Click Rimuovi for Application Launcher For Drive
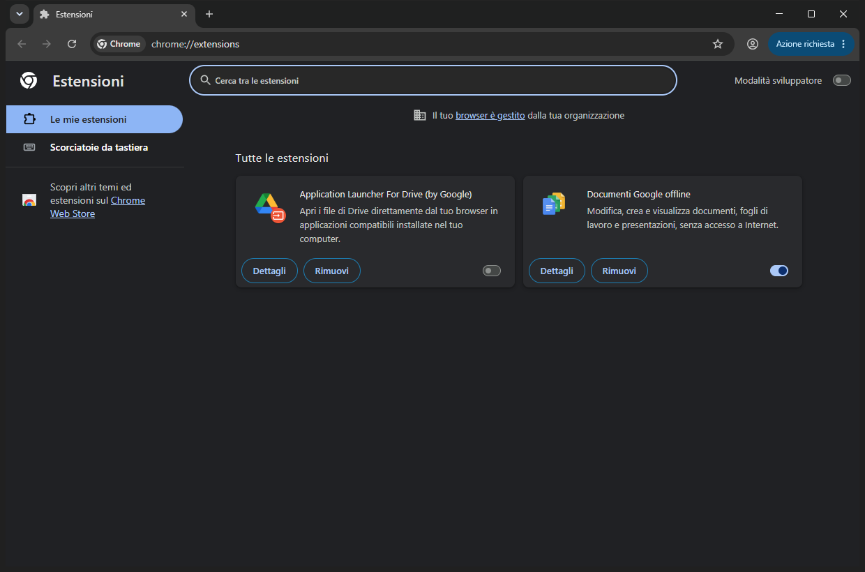This screenshot has width=865, height=572. pos(332,271)
